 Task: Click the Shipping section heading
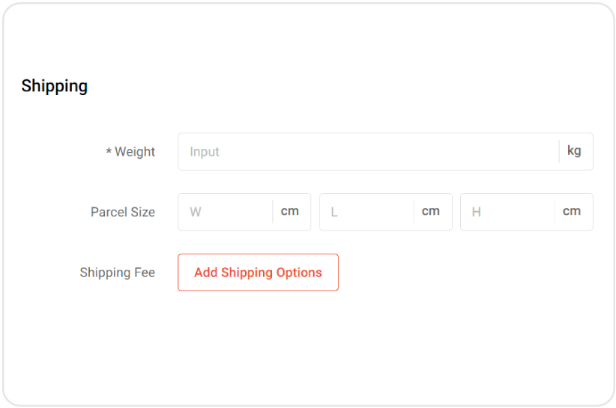tap(55, 86)
